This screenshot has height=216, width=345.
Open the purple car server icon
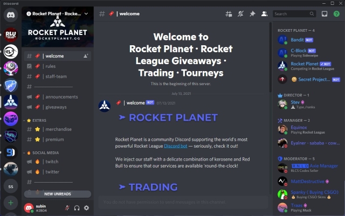click(11, 119)
